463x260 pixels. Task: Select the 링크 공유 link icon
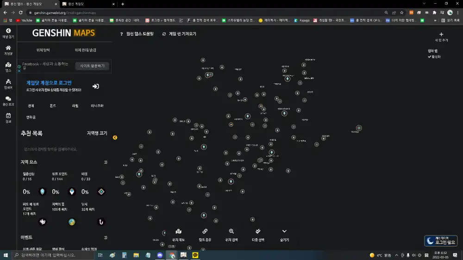(205, 231)
